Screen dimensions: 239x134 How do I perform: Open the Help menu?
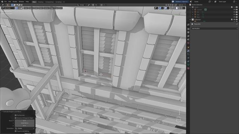[27, 1]
